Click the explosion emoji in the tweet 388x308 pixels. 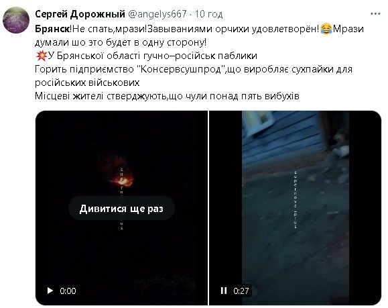pyautogui.click(x=41, y=56)
